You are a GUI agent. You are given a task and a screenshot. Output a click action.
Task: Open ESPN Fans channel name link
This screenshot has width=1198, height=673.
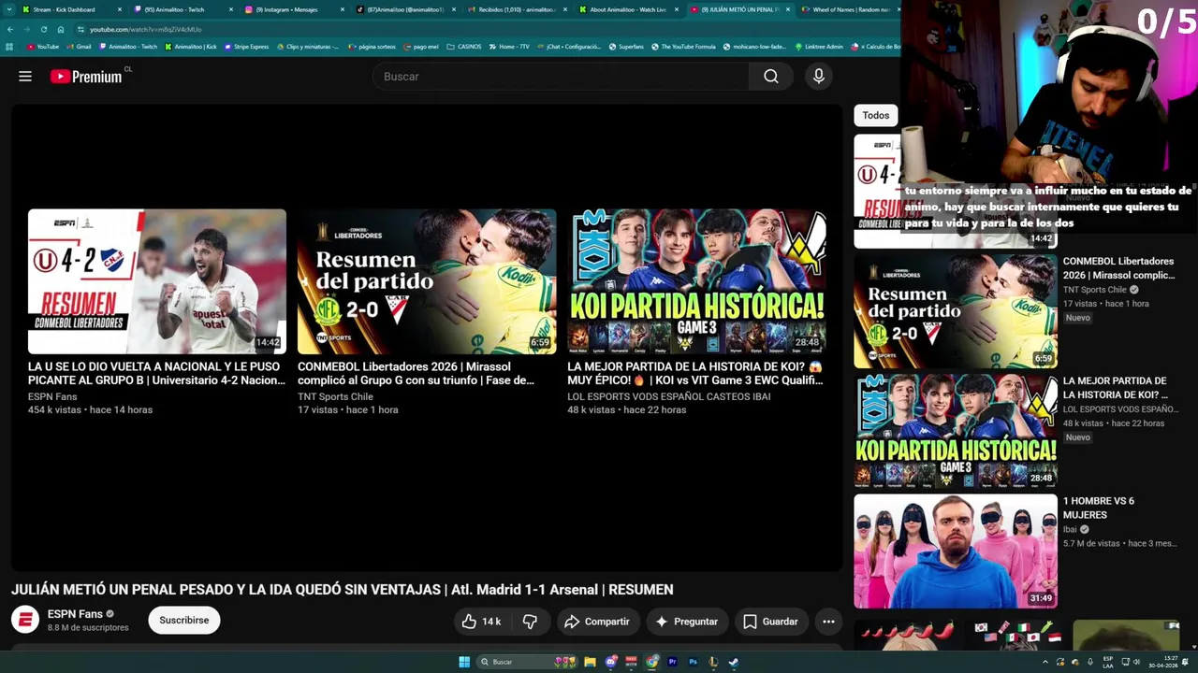click(75, 614)
